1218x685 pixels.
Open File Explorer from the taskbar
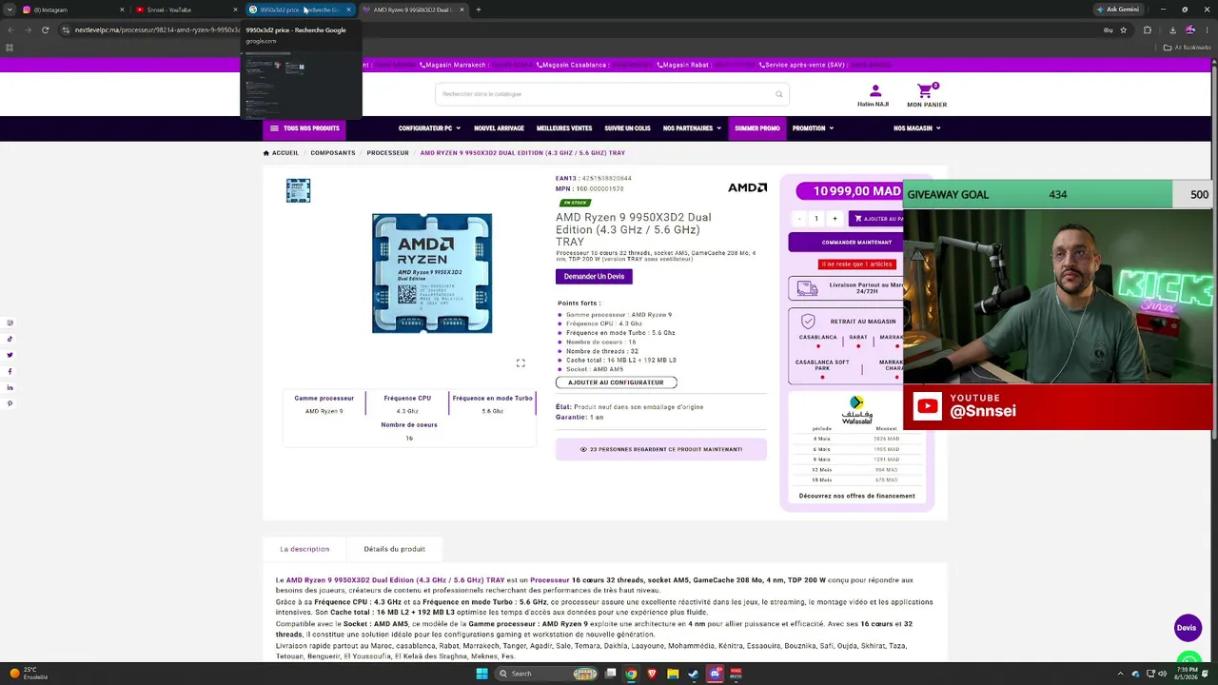point(673,674)
